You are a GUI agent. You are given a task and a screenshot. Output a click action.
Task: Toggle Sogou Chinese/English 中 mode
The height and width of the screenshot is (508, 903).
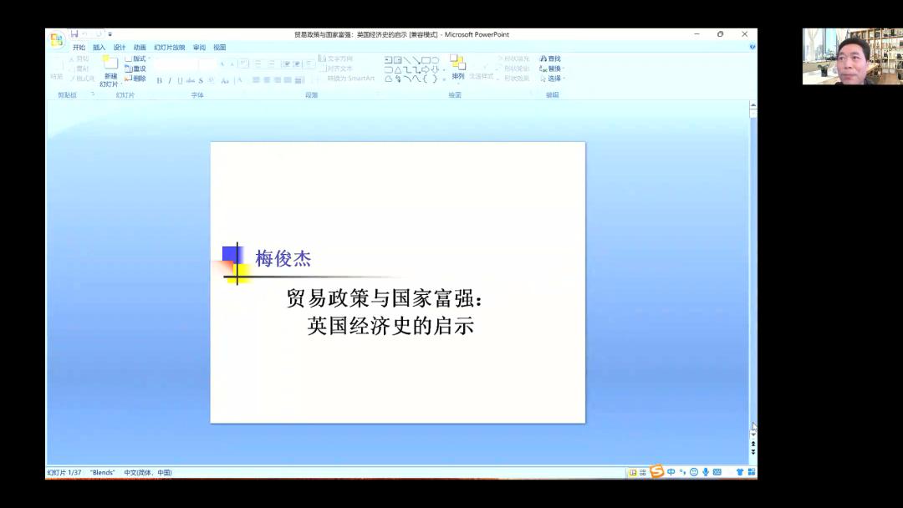(671, 472)
